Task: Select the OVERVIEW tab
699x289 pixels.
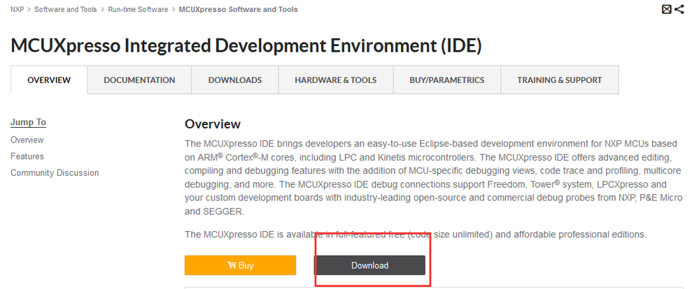Action: pyautogui.click(x=49, y=80)
